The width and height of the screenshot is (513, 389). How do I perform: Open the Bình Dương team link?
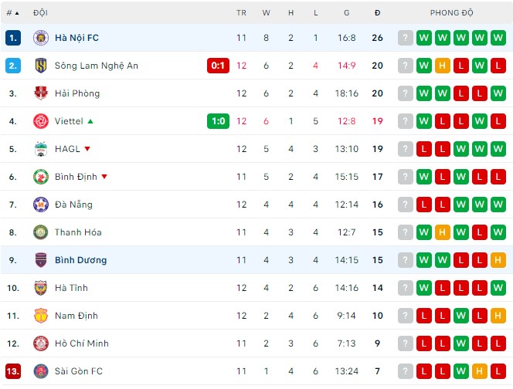80,260
